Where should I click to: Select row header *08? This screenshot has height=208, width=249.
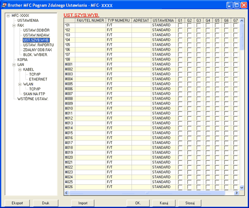coord(69,60)
